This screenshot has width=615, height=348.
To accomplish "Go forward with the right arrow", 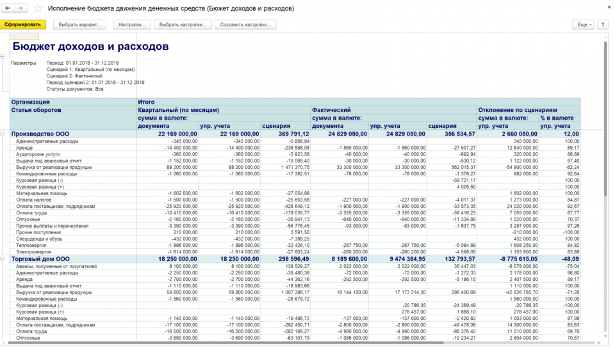I will (x=20, y=8).
